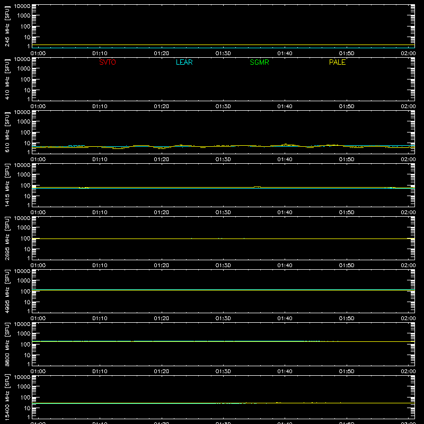Viewport: 424px width, 424px height.
Task: Click the 100 tick value on 2695 MHz axis
Action: [25, 238]
